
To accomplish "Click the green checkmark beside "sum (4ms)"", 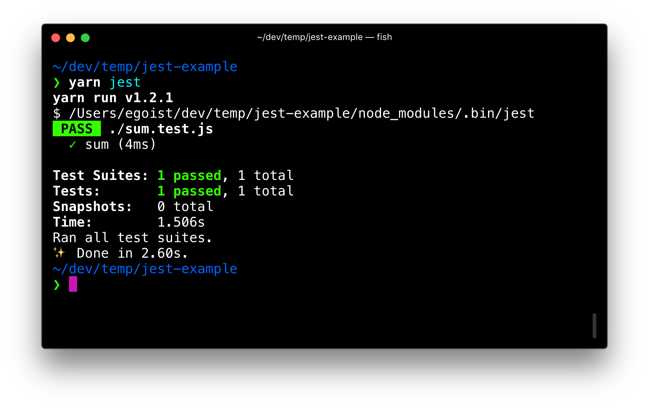I will point(73,144).
